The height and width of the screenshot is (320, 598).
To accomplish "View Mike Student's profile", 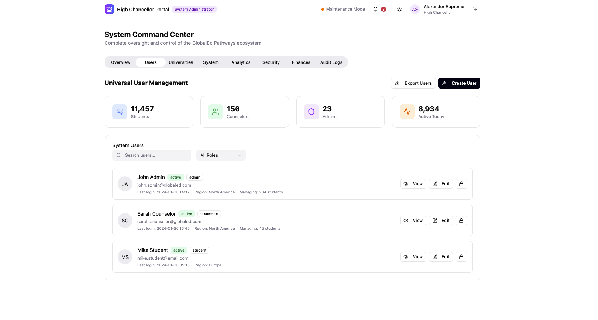I will click(x=413, y=257).
